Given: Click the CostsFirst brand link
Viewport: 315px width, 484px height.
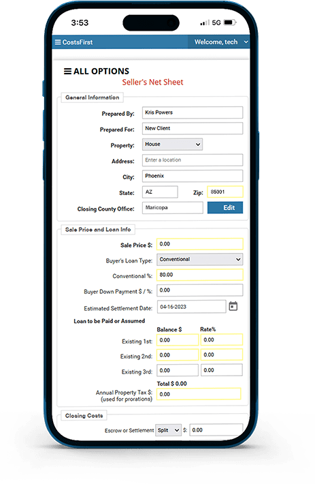Looking at the screenshot, I should (78, 42).
